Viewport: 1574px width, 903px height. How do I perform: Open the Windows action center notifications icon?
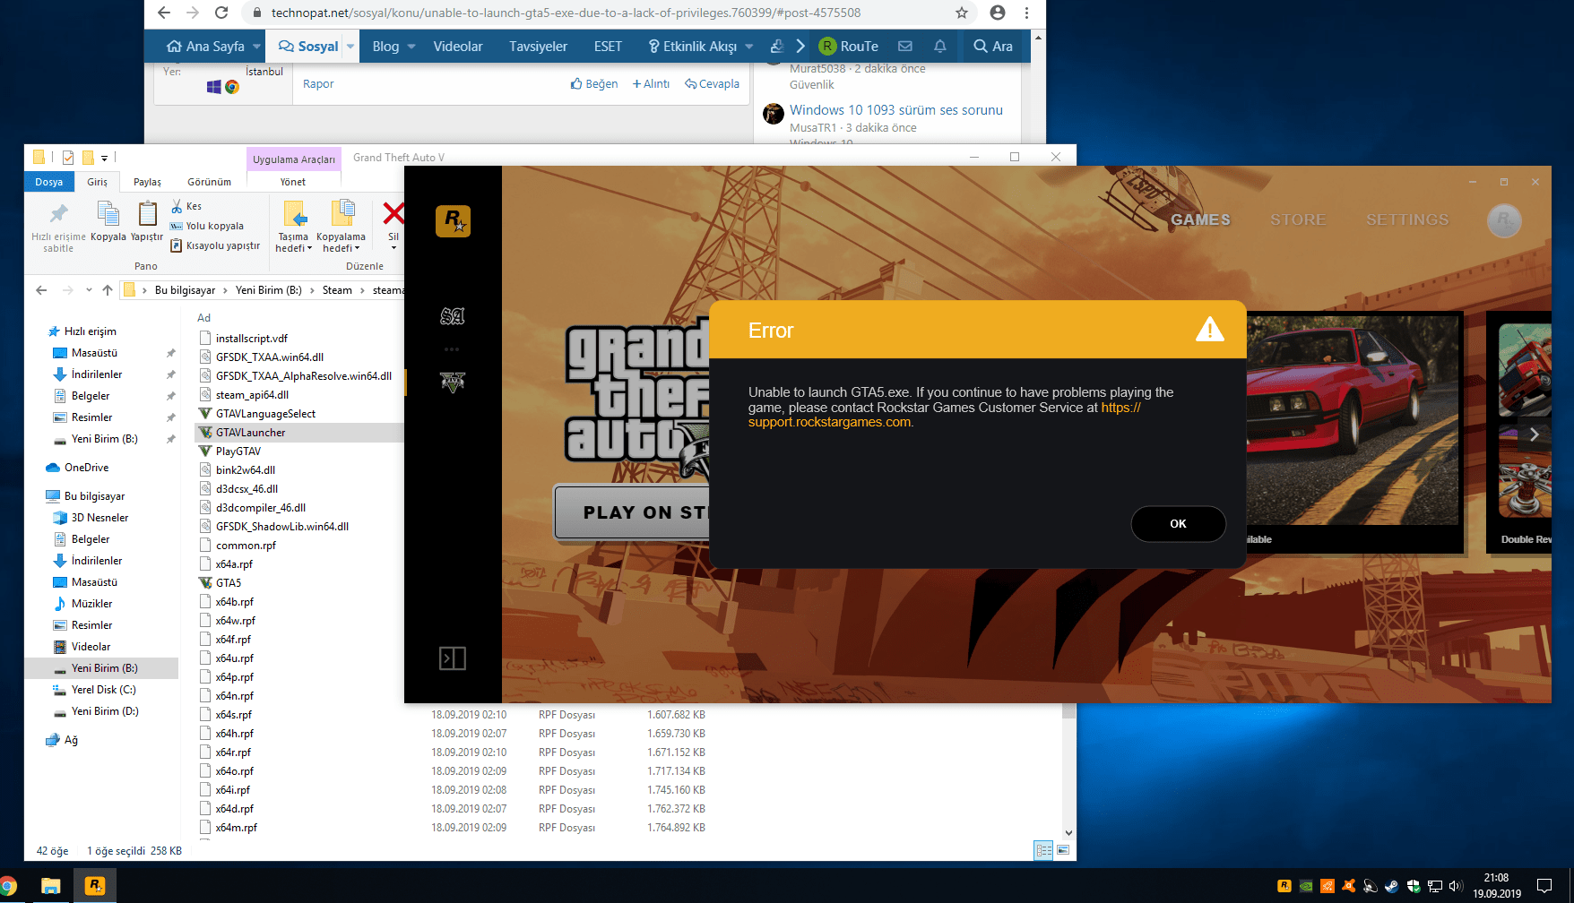point(1544,886)
